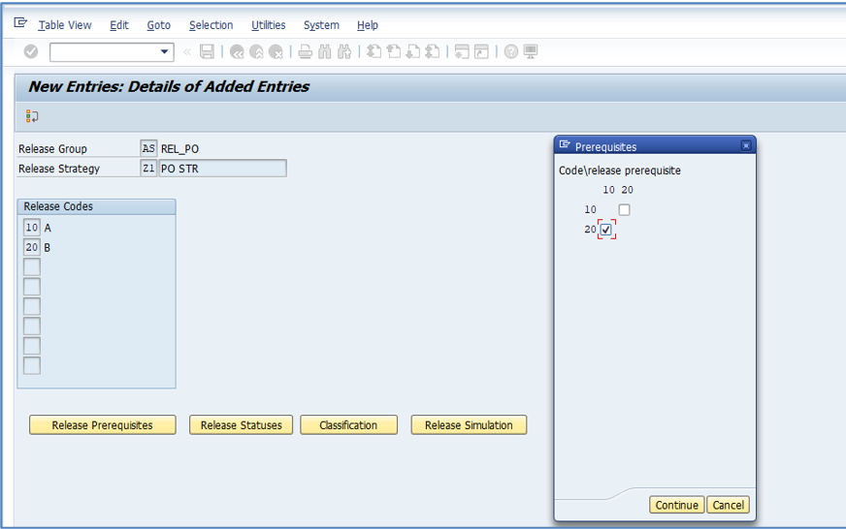Open the Selection menu
This screenshot has width=846, height=529.
[211, 25]
